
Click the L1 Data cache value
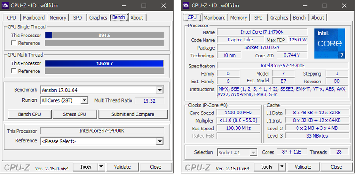coord(317,113)
